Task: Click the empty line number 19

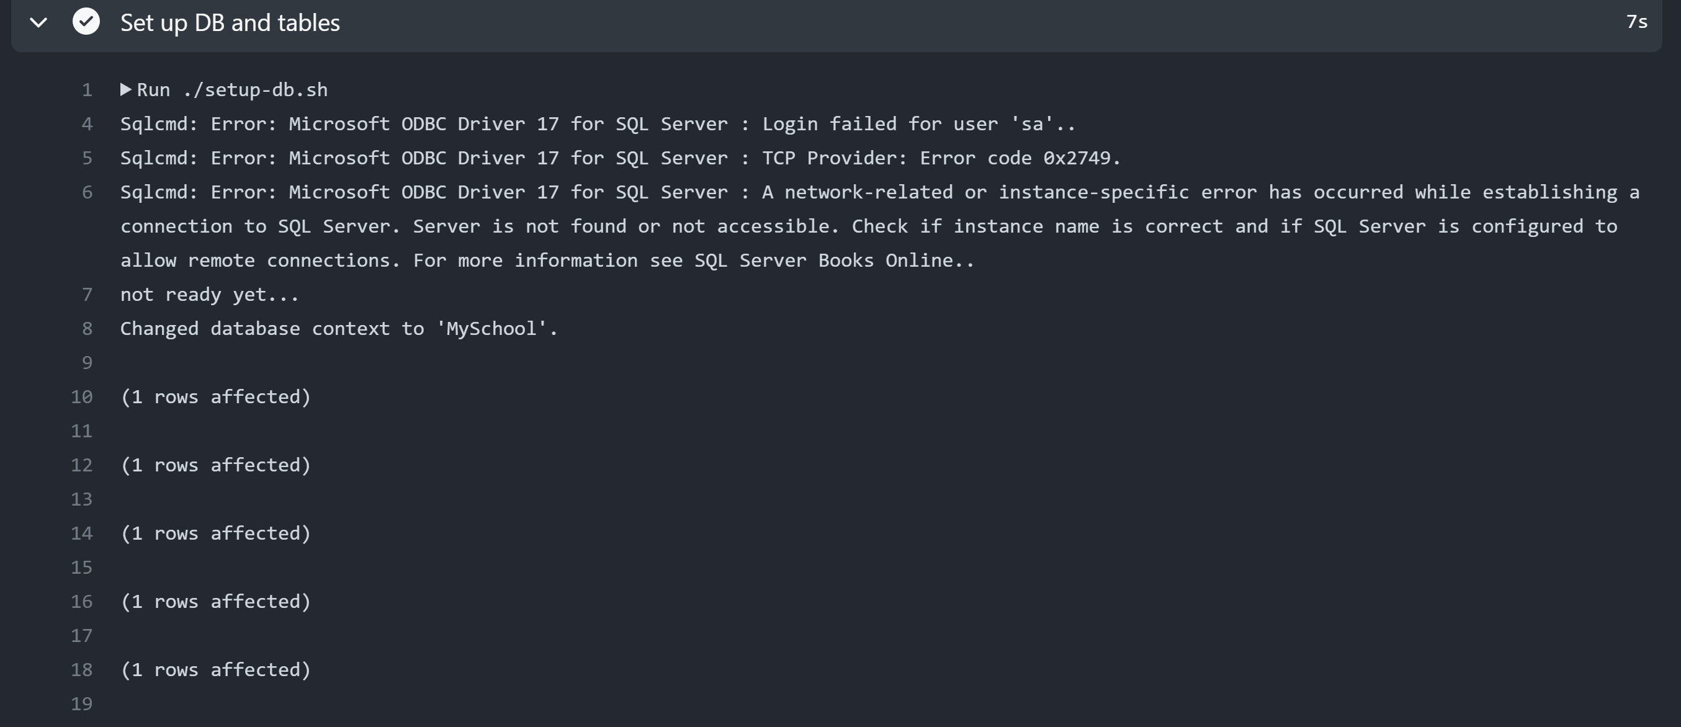Action: pyautogui.click(x=81, y=704)
